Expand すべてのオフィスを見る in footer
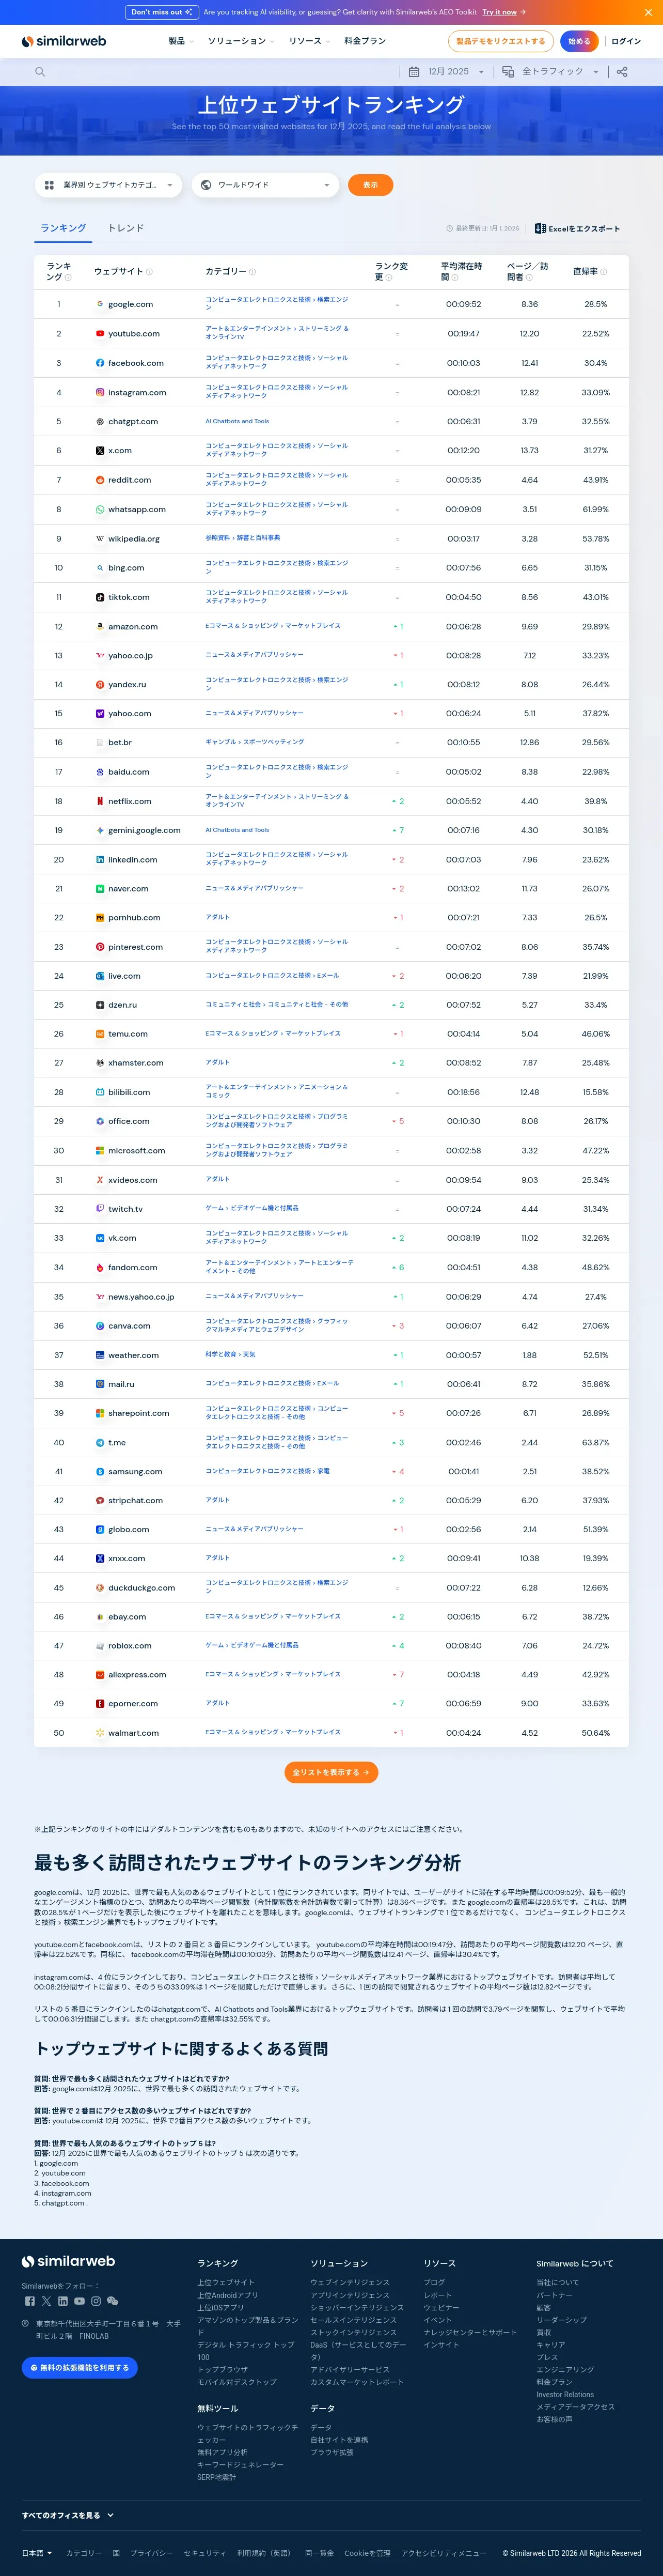 [68, 2515]
